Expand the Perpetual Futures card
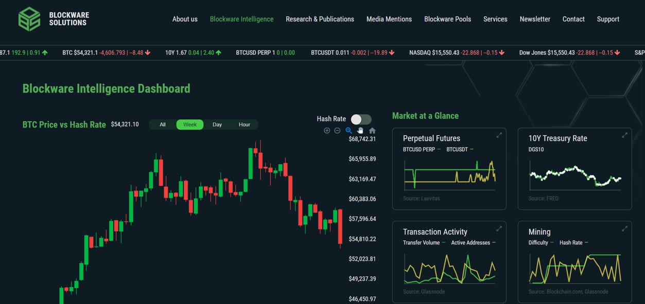Screen dimensions: 645x304 coord(499,135)
